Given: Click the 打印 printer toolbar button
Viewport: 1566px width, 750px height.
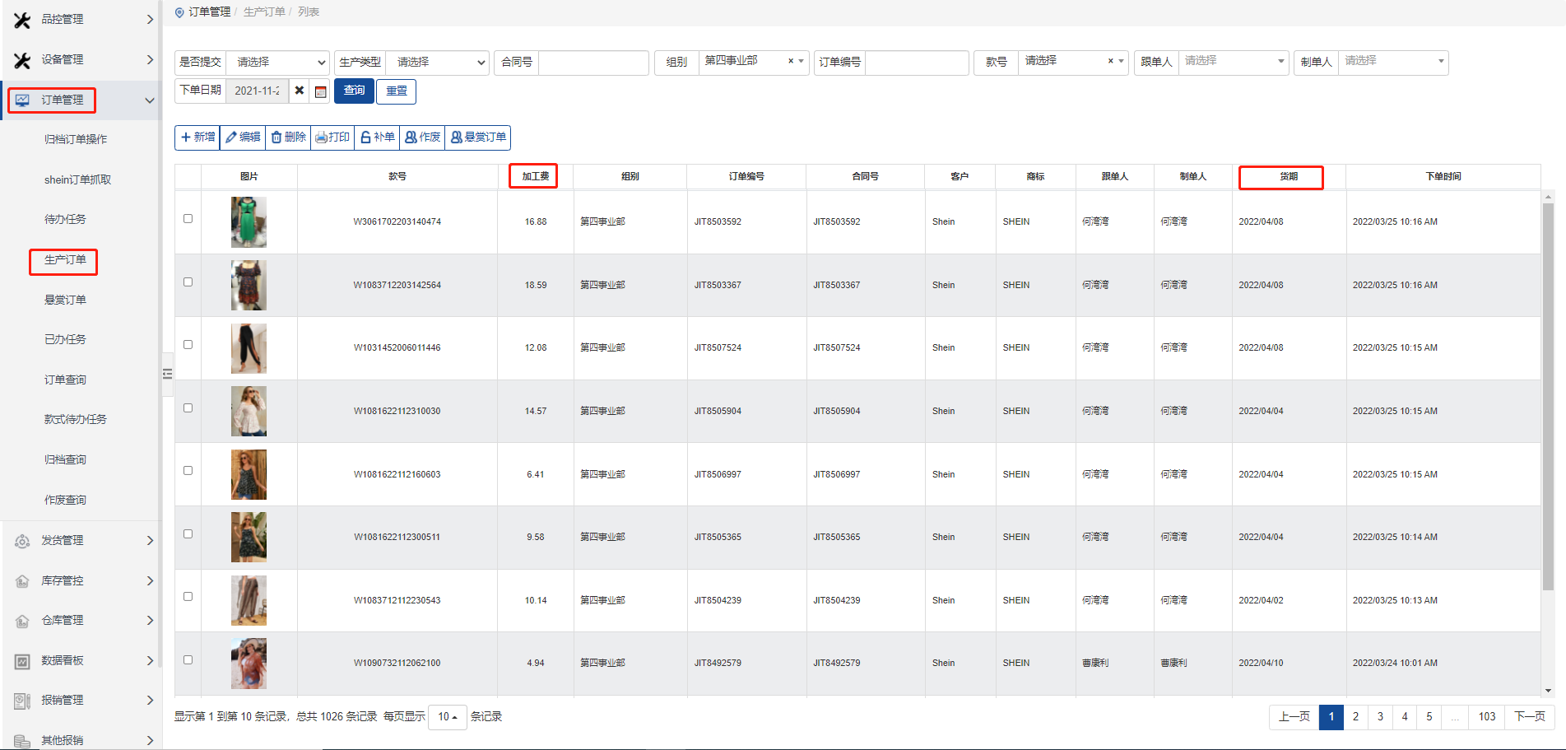Looking at the screenshot, I should pos(332,137).
